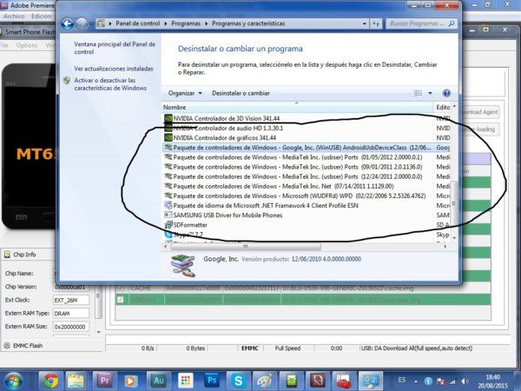This screenshot has height=391, width=521.
Task: Click the change view icon in toolbar
Action: click(418, 93)
